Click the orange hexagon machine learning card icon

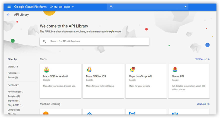(x=46, y=113)
